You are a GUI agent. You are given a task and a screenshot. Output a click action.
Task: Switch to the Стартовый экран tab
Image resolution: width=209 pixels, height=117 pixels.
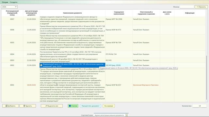pos(87,115)
